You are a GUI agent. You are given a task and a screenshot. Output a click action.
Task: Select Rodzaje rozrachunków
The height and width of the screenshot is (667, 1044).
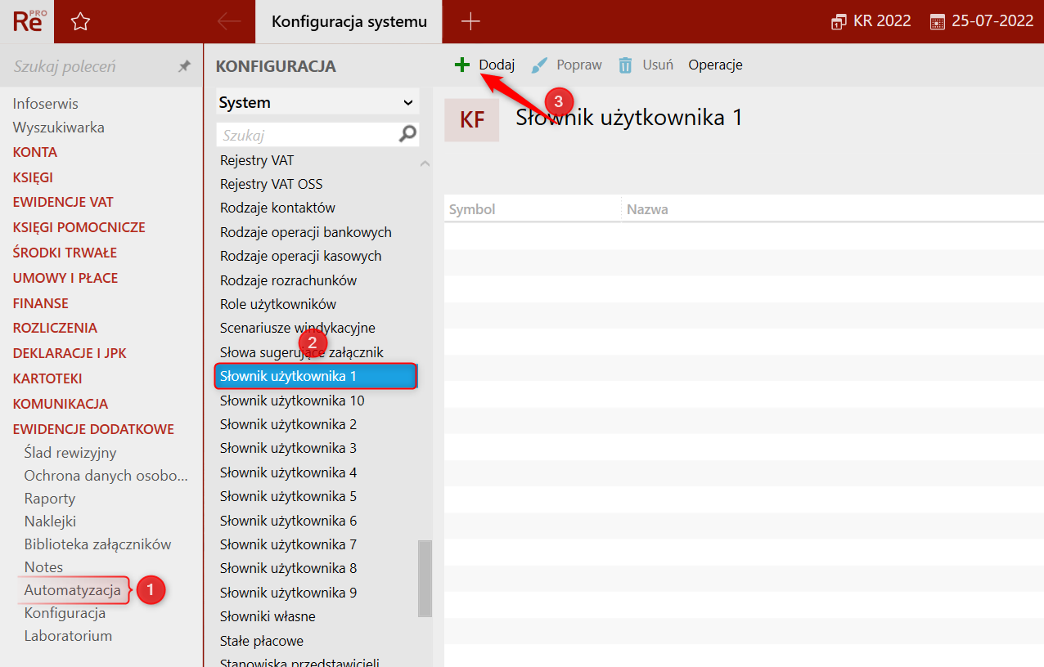(x=288, y=280)
